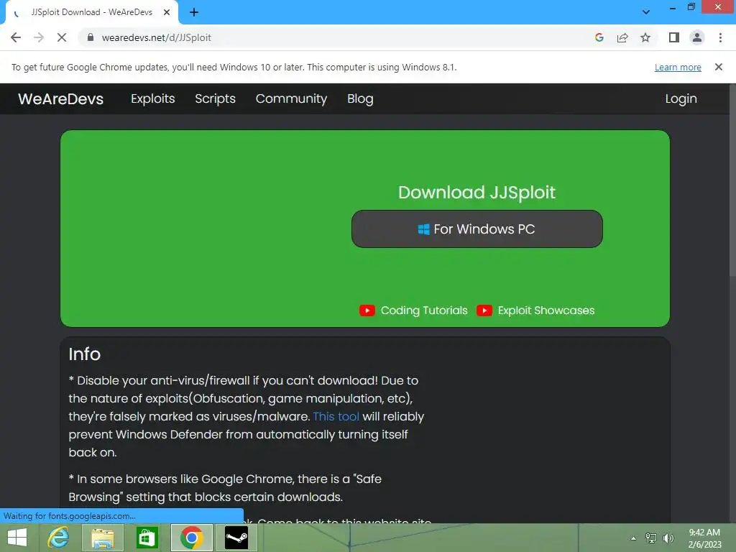Stop page loading with the X button
Viewport: 736px width, 552px height.
(62, 37)
